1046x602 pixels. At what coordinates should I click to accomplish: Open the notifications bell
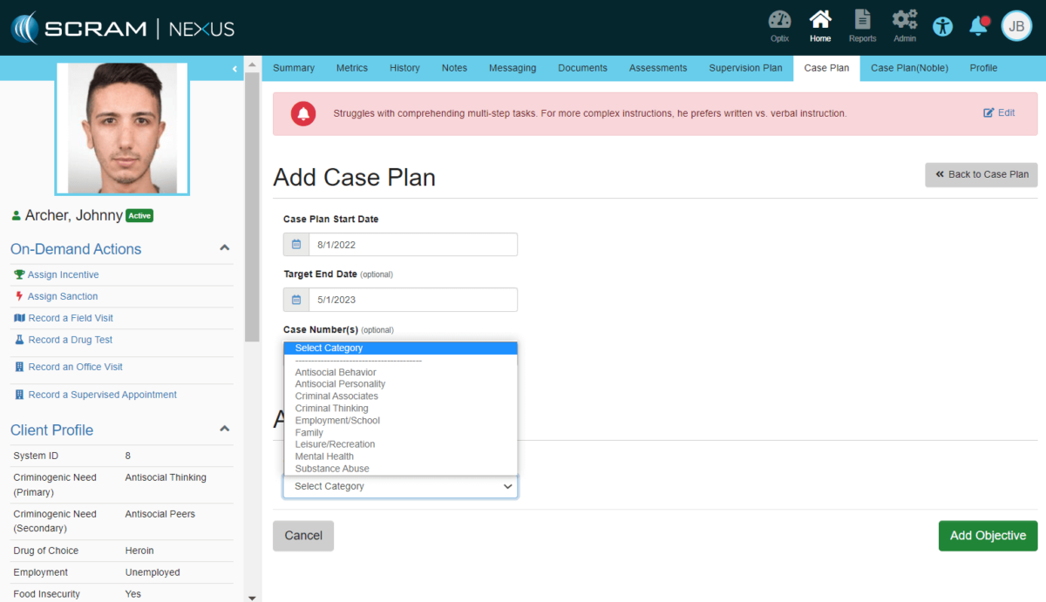pyautogui.click(x=977, y=26)
